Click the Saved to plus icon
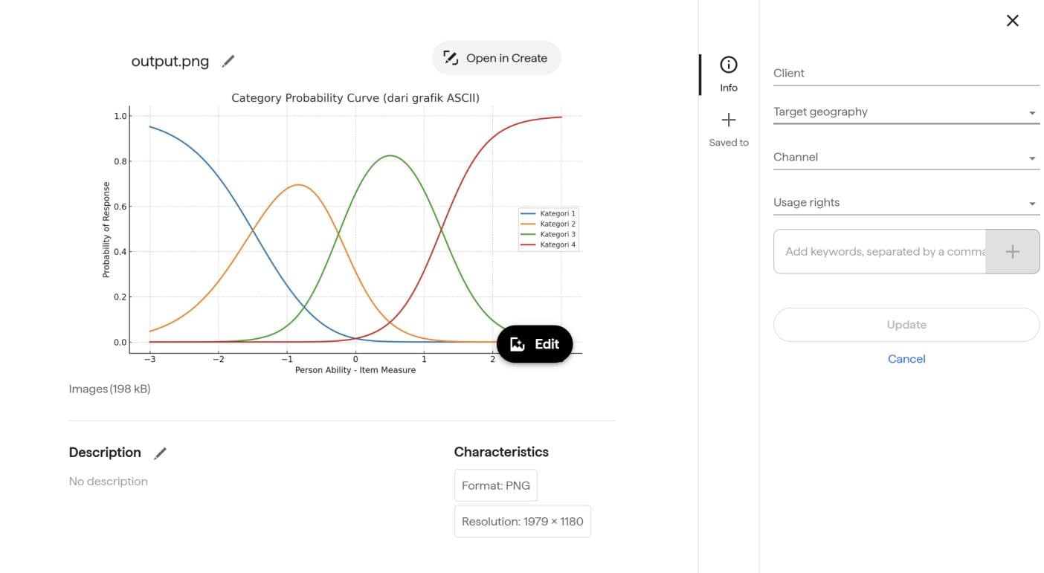Image resolution: width=1044 pixels, height=573 pixels. coord(729,120)
